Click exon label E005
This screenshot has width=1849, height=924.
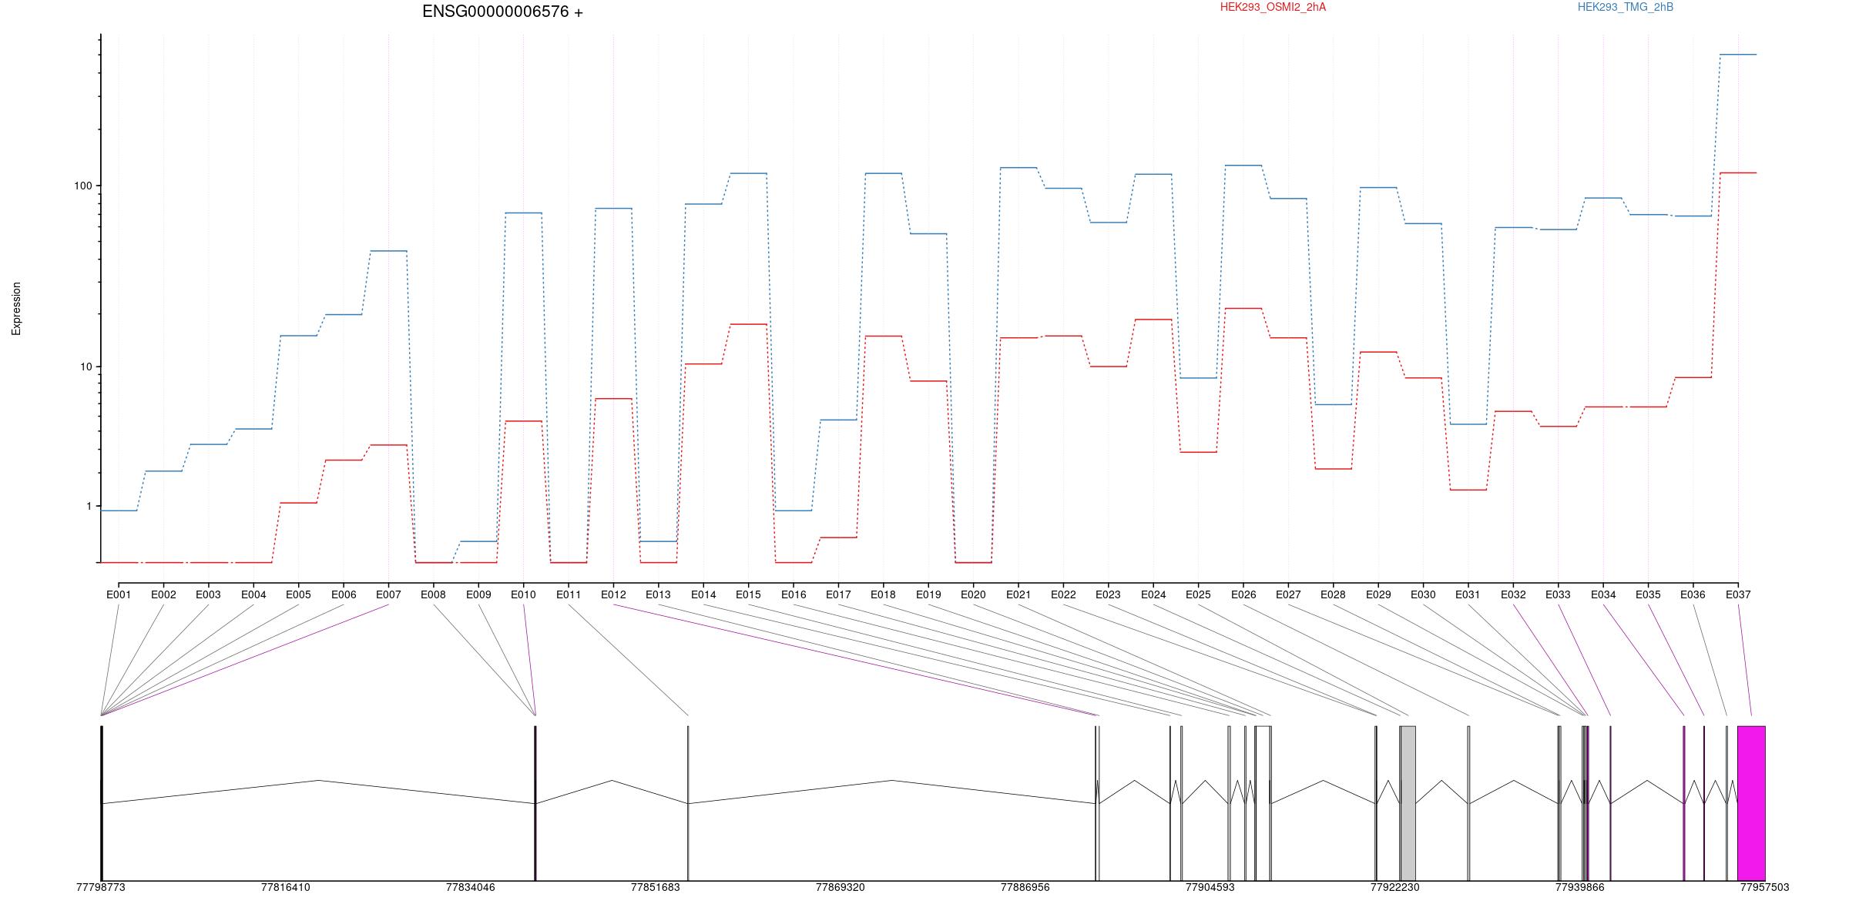[x=298, y=594]
